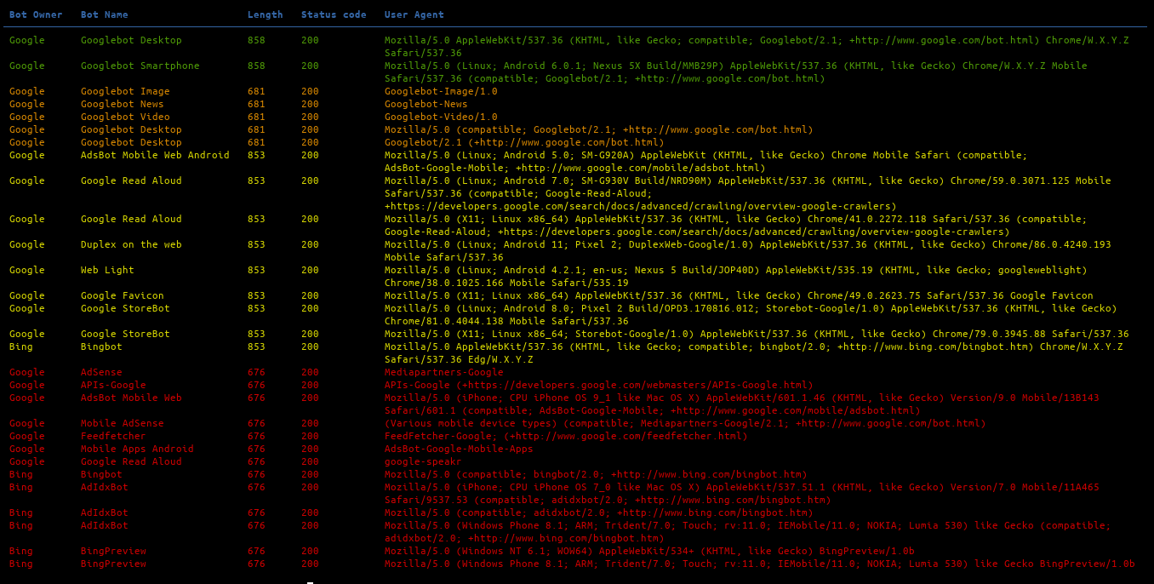Click the "(Various mobile device types)" user agent
Screen dimensions: 1154x584
[x=685, y=423]
